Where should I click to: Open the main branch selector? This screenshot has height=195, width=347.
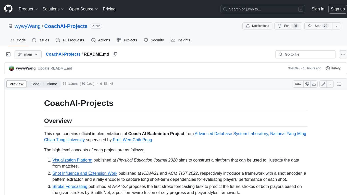click(28, 54)
